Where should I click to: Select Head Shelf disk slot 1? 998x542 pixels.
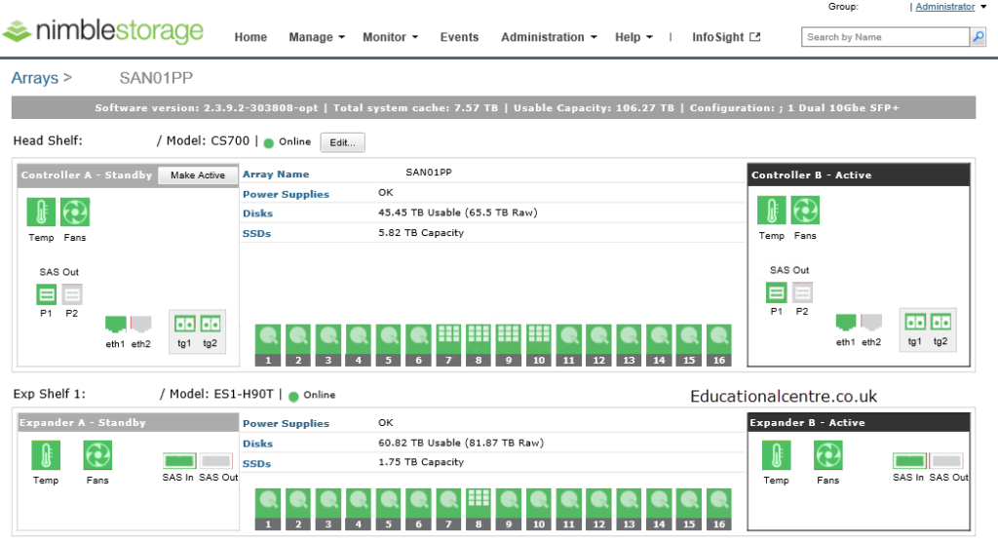tap(268, 345)
